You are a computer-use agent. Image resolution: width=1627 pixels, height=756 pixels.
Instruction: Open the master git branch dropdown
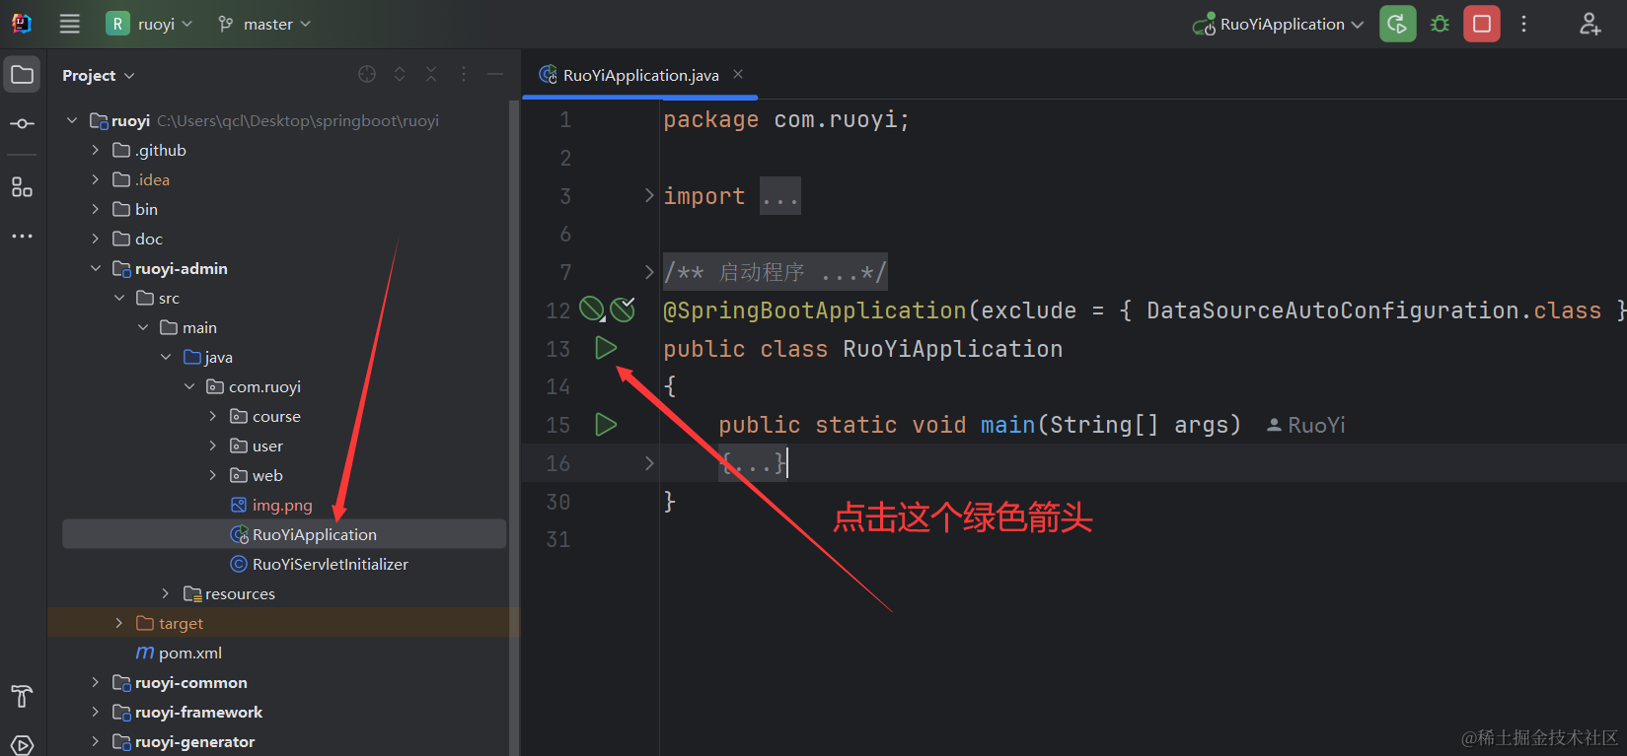[x=264, y=25]
